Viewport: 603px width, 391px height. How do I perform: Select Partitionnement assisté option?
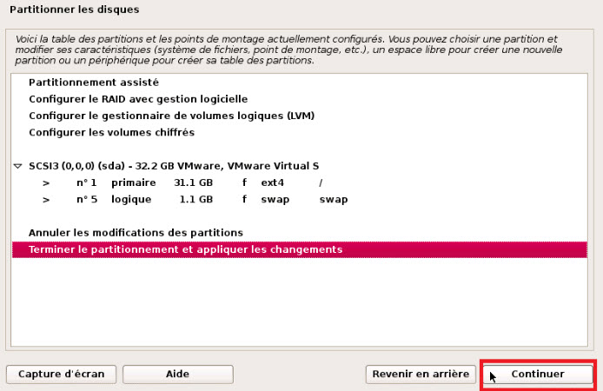(94, 83)
